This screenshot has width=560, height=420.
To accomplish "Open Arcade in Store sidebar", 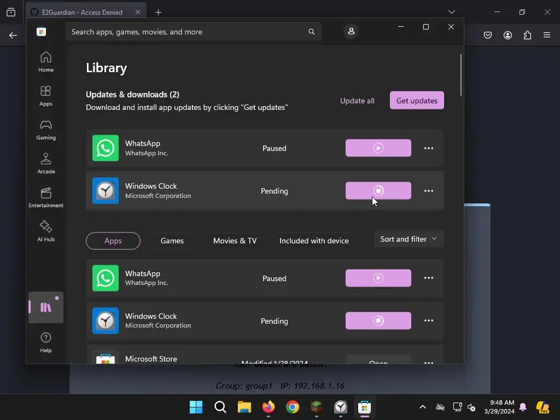I will coord(46,164).
